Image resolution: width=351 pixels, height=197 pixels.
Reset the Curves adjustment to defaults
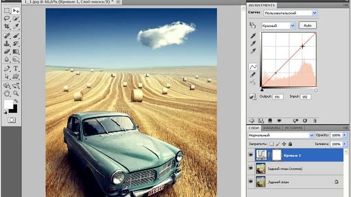click(x=305, y=121)
